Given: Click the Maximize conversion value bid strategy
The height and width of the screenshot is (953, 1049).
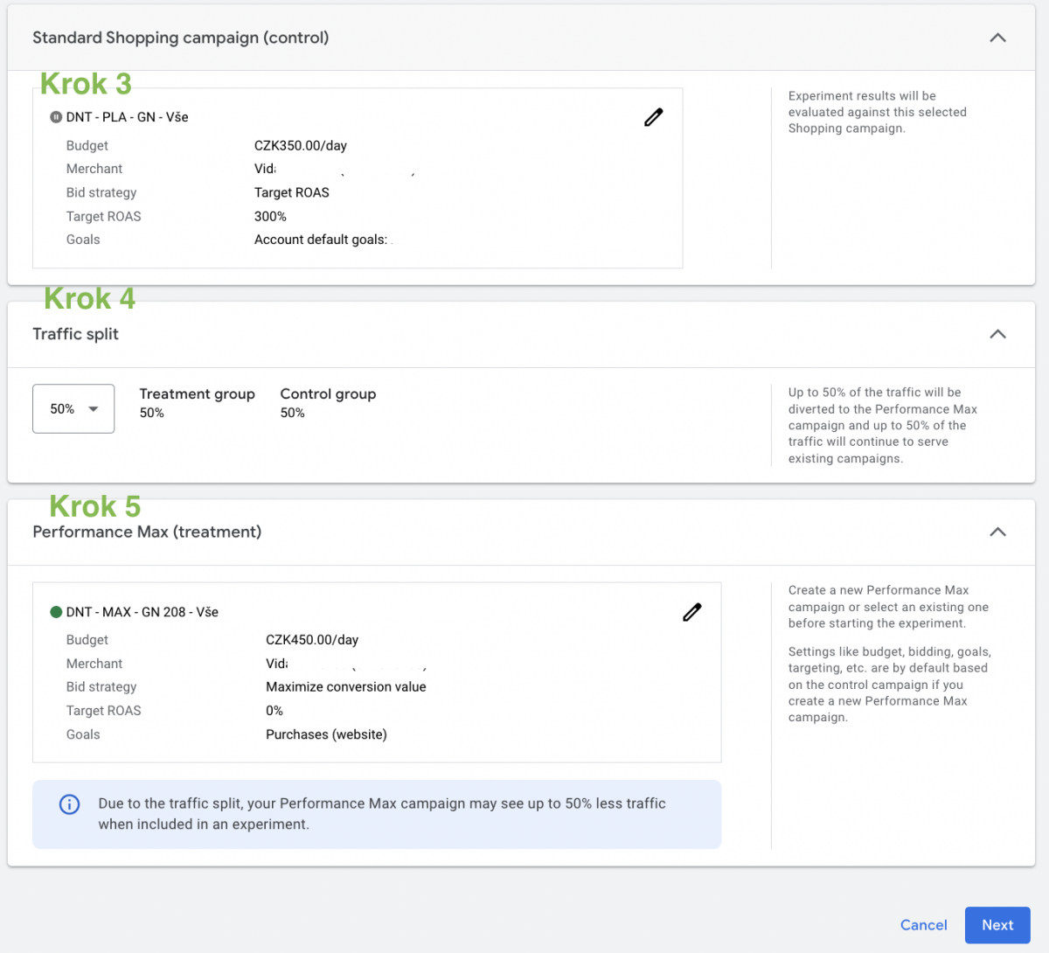Looking at the screenshot, I should [x=346, y=687].
